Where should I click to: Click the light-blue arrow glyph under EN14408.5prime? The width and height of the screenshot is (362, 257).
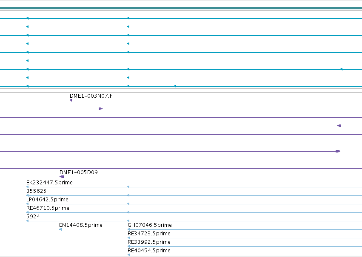(60, 229)
